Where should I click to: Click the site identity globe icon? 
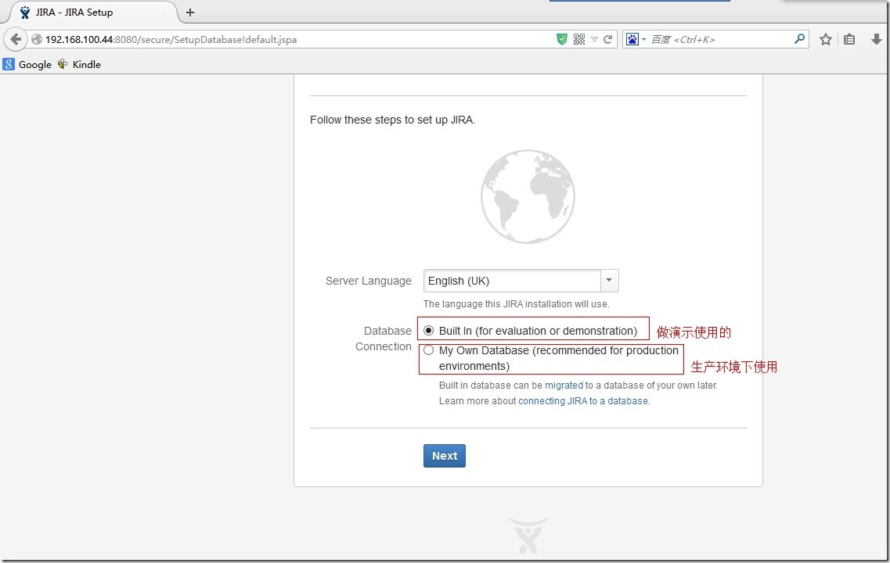(37, 39)
